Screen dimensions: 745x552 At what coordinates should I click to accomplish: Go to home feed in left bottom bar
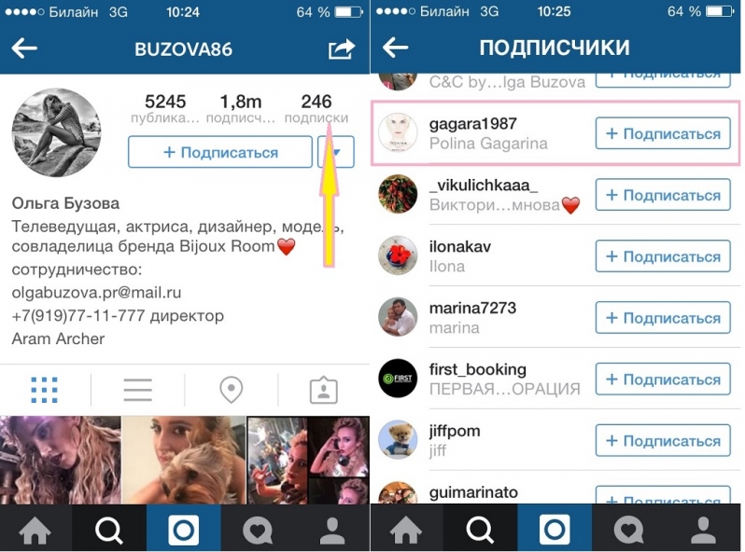tap(35, 530)
